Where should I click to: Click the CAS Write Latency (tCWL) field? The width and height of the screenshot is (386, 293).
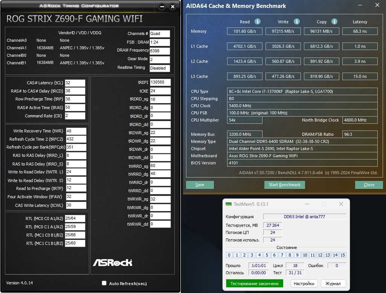76,205
